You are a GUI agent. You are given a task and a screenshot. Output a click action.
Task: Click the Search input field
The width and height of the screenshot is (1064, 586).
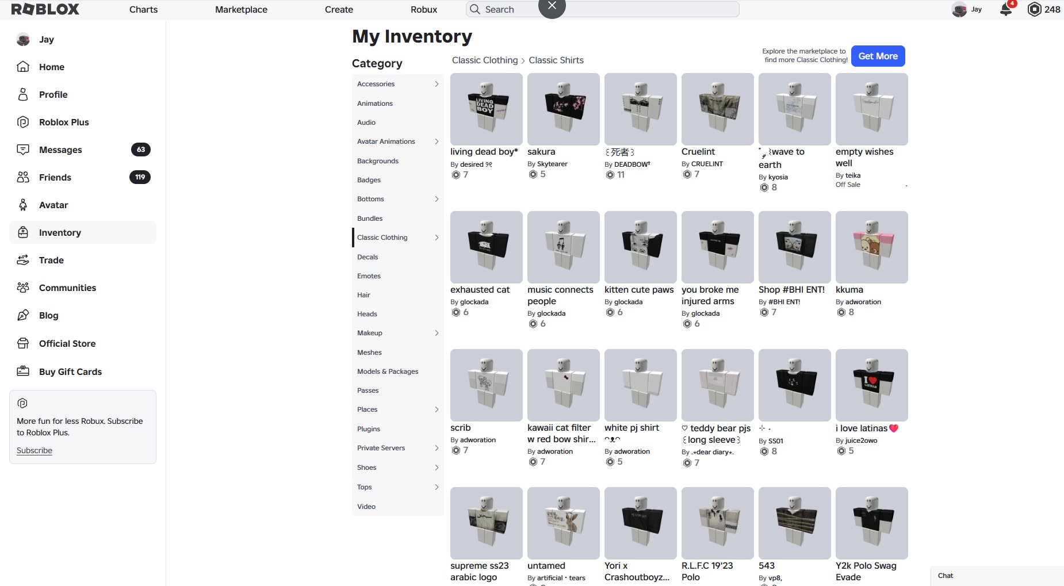tap(602, 9)
